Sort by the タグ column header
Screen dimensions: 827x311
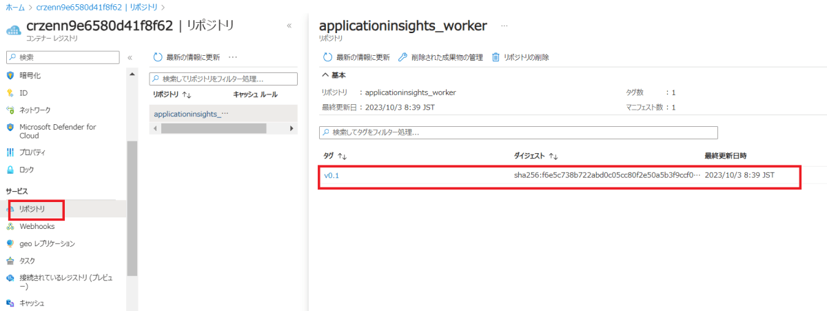(335, 157)
